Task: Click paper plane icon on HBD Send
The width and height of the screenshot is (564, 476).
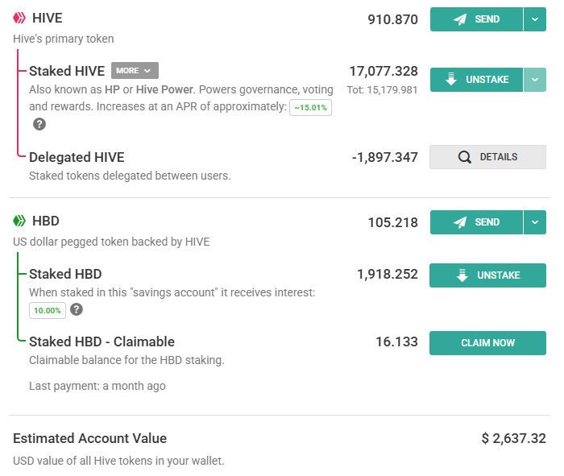Action: [x=460, y=222]
